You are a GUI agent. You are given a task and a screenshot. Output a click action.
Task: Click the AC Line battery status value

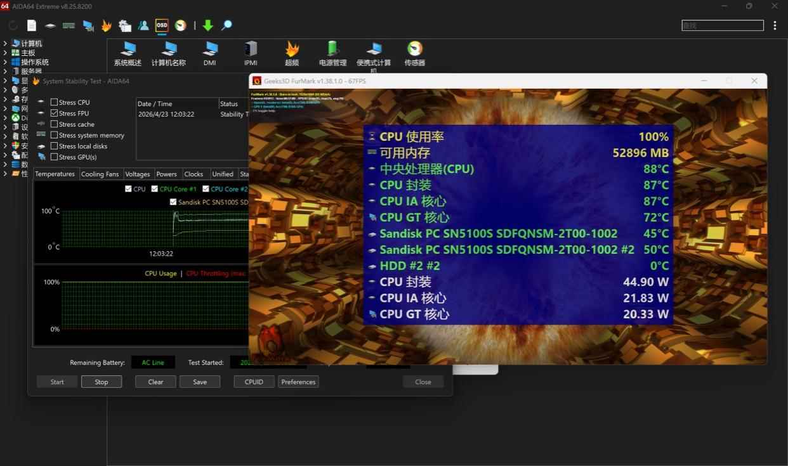coord(153,363)
